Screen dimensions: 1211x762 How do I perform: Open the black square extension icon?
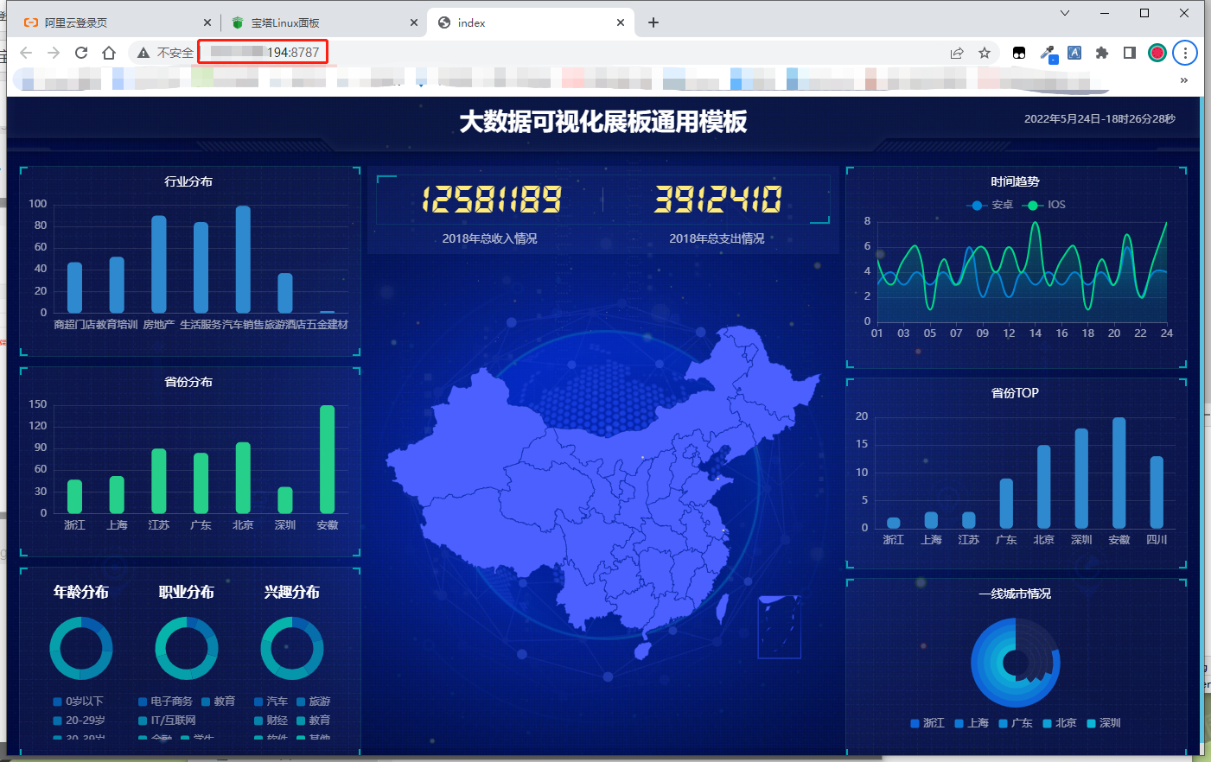(1019, 53)
